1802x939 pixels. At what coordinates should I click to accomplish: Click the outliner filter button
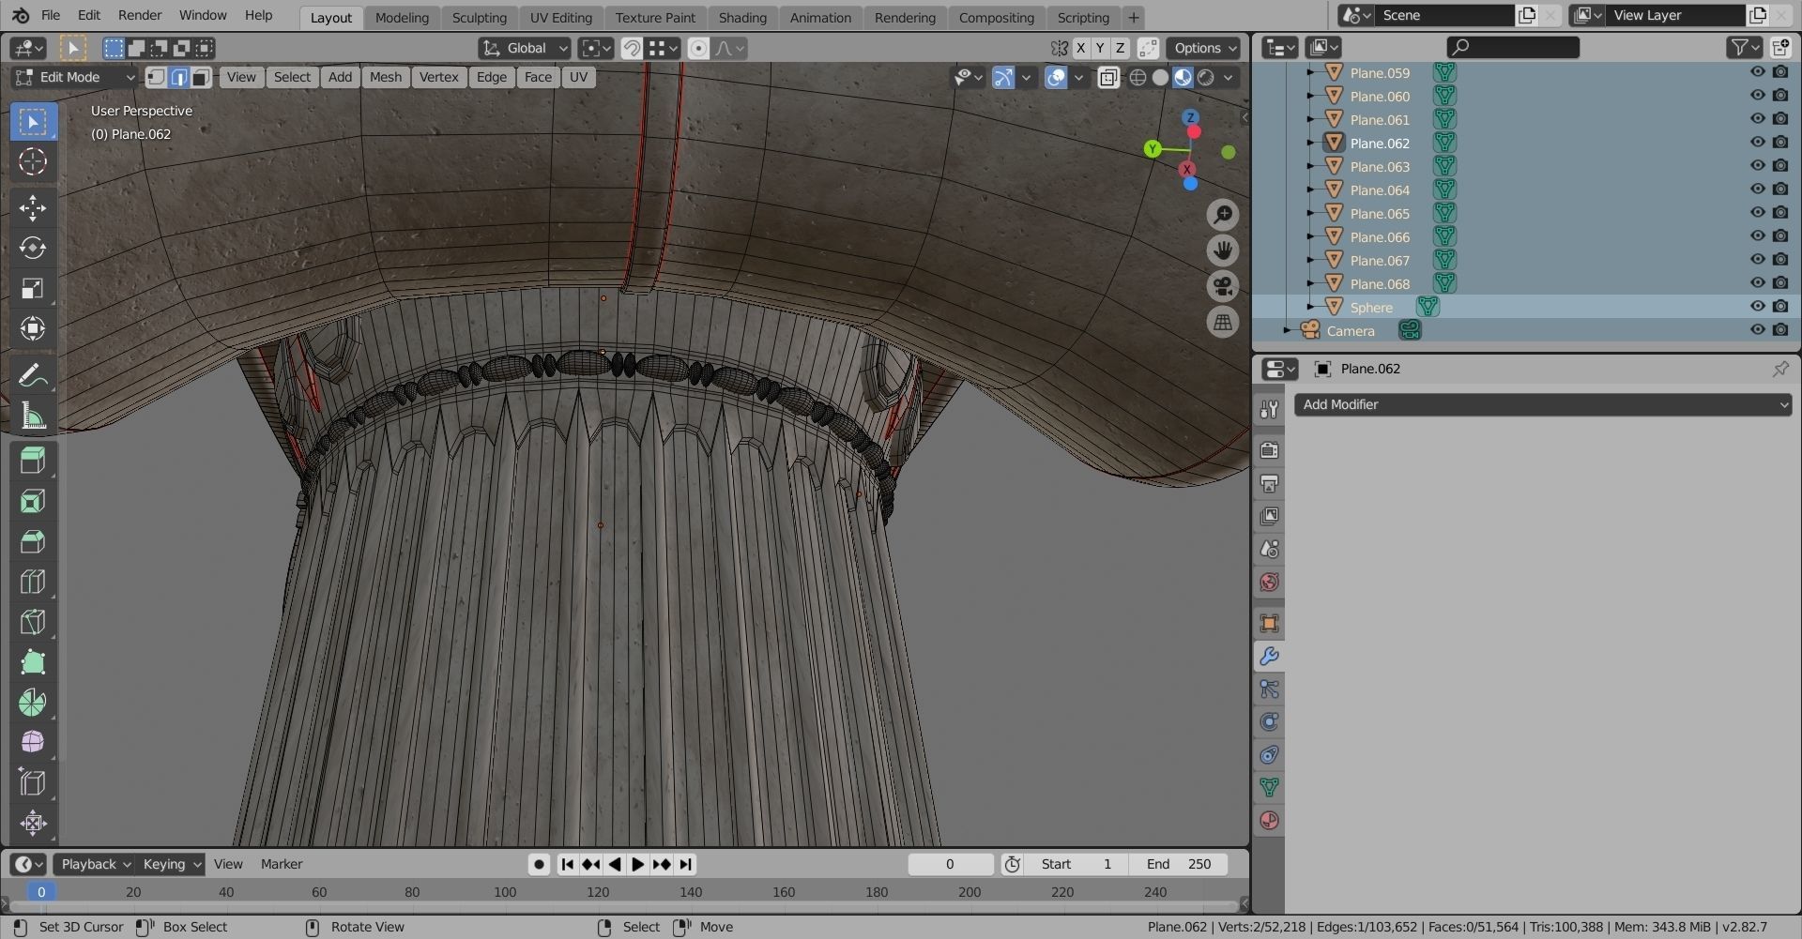[x=1744, y=47]
